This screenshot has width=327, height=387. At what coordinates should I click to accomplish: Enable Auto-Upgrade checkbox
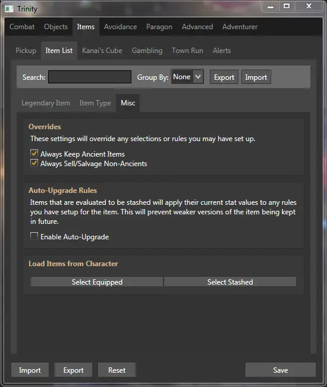pyautogui.click(x=34, y=236)
